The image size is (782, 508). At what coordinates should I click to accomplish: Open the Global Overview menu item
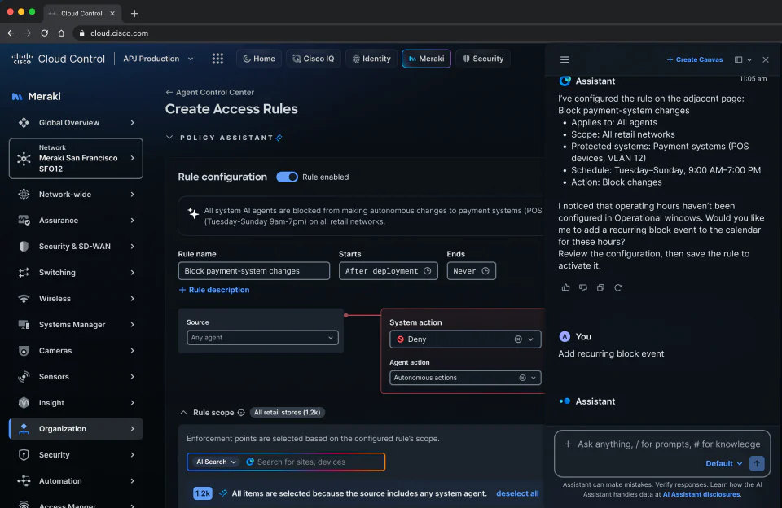point(76,123)
